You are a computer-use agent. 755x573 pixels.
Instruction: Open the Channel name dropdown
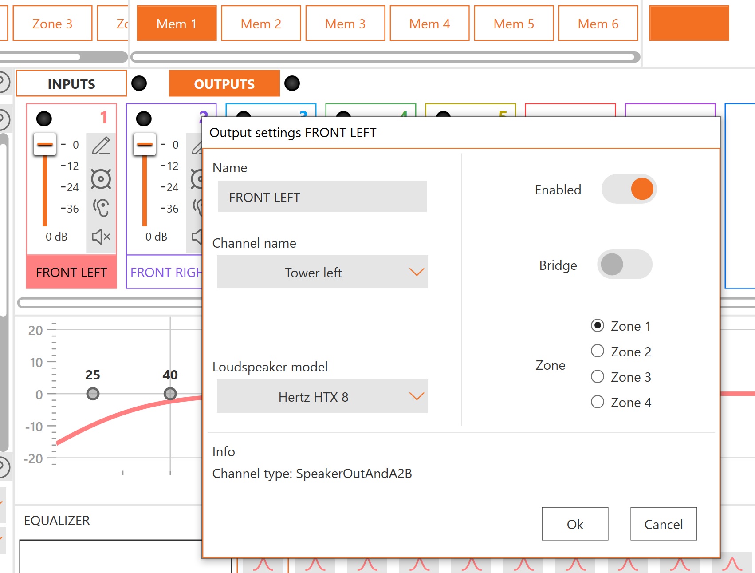322,272
